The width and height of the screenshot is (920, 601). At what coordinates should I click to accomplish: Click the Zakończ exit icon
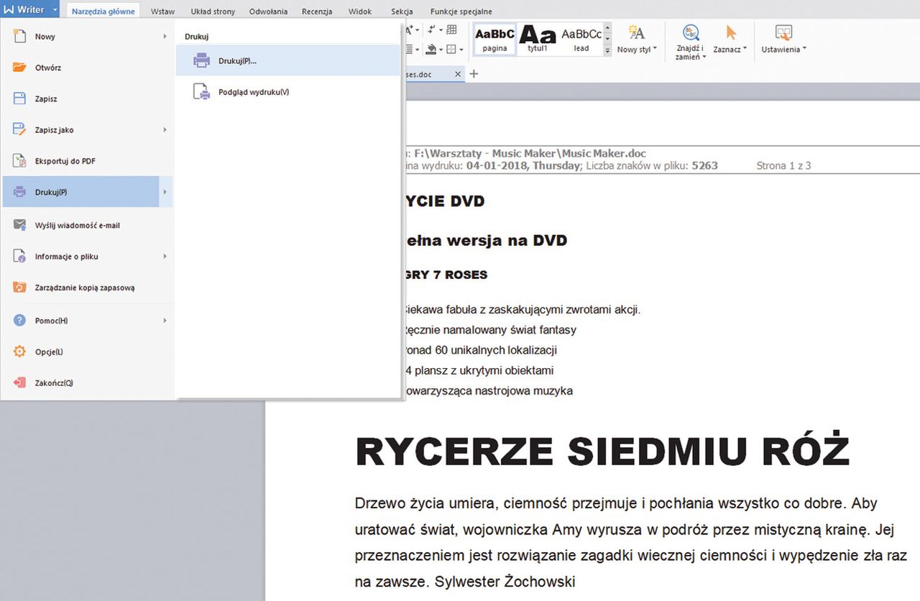point(20,382)
